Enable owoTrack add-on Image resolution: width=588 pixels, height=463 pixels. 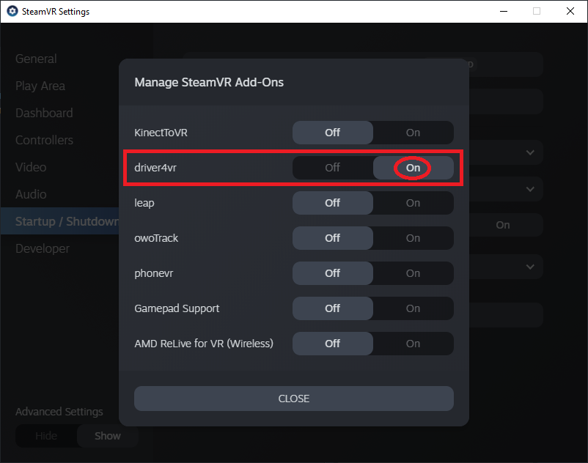(413, 238)
